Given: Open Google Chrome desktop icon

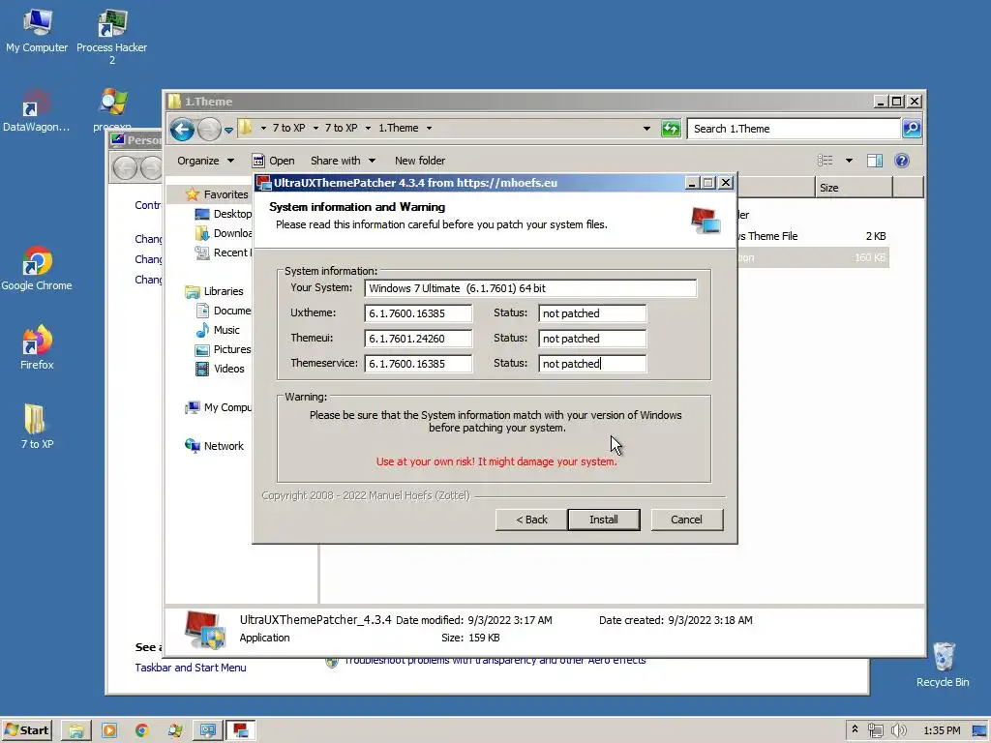Looking at the screenshot, I should click(37, 269).
